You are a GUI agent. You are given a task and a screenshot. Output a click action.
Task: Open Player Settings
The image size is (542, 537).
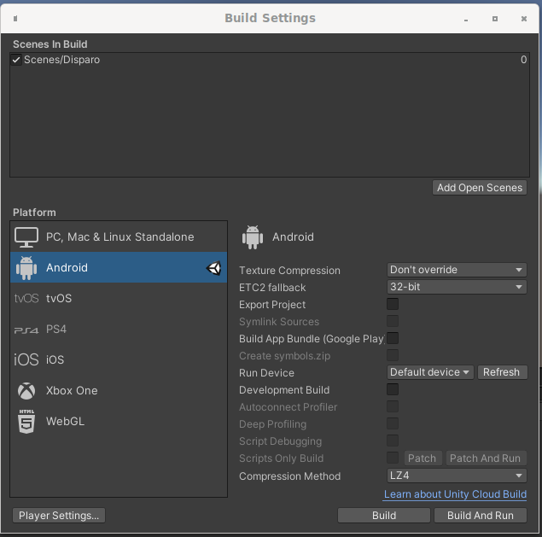pos(60,515)
